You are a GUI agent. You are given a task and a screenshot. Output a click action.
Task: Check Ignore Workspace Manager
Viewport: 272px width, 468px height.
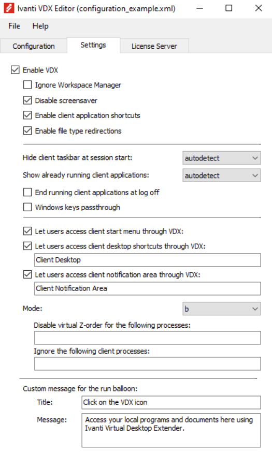[x=27, y=85]
